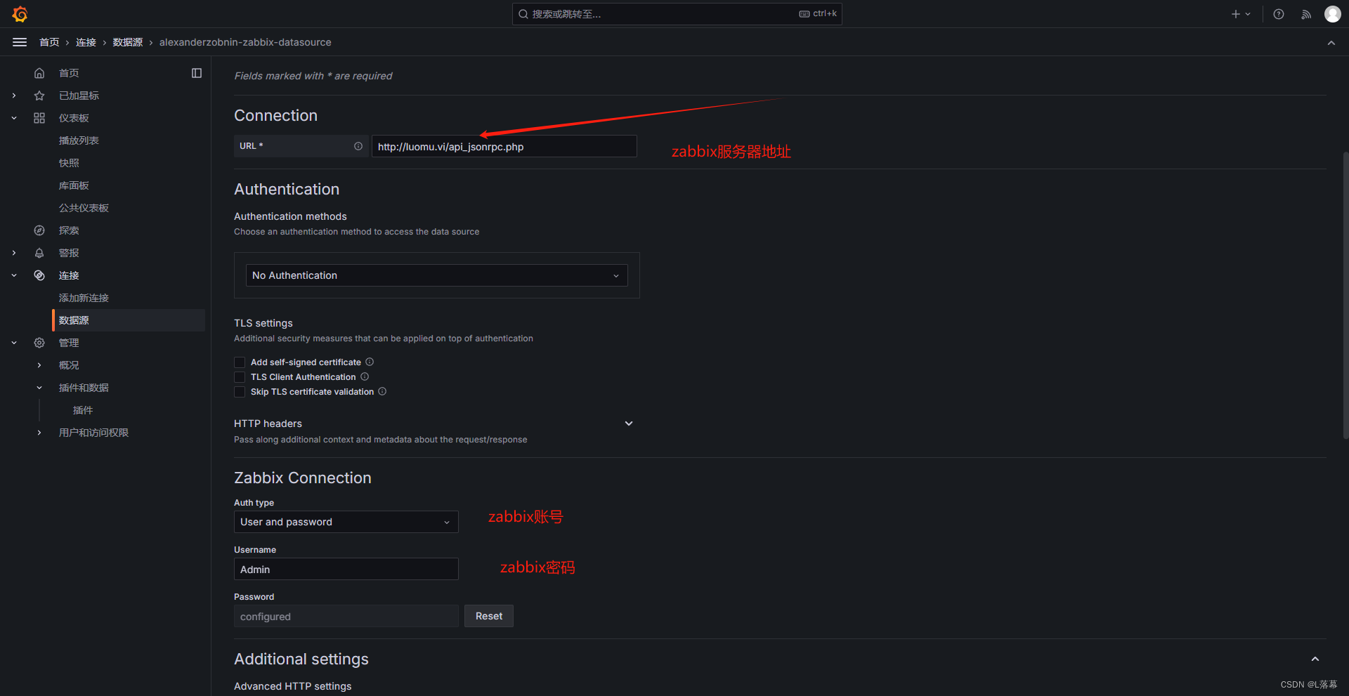1349x696 pixels.
Task: Click the dashboards grid icon
Action: 39,118
